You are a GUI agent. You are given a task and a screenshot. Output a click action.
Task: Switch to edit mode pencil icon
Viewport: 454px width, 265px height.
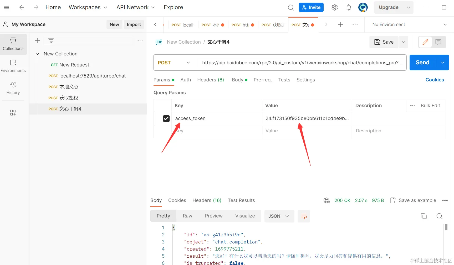tap(425, 42)
